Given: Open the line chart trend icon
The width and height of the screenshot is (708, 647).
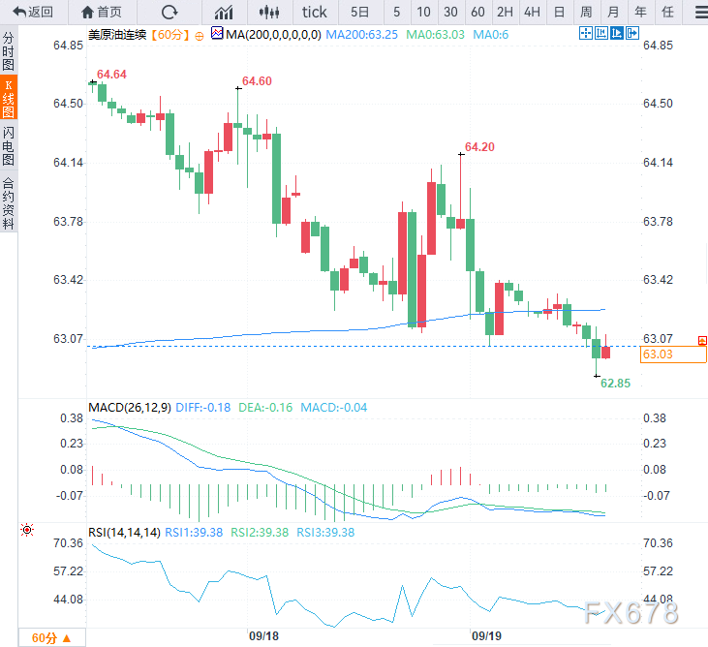Looking at the screenshot, I should (224, 13).
